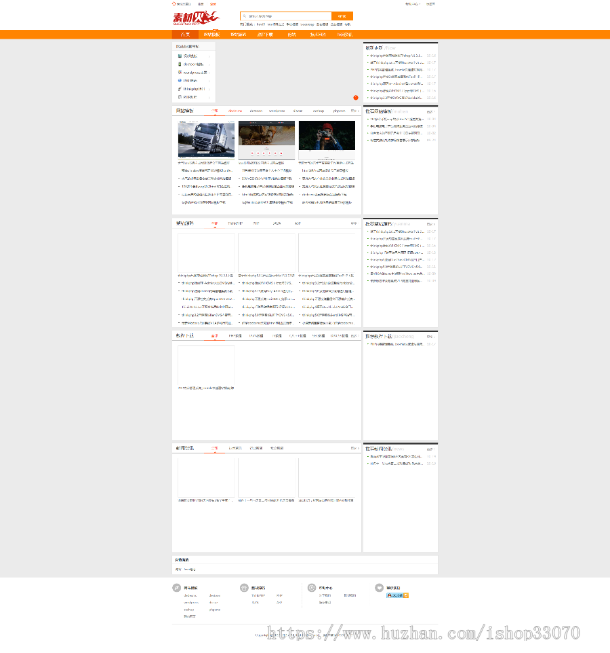Select ecshop tab in 网站模板 section

[x=319, y=111]
